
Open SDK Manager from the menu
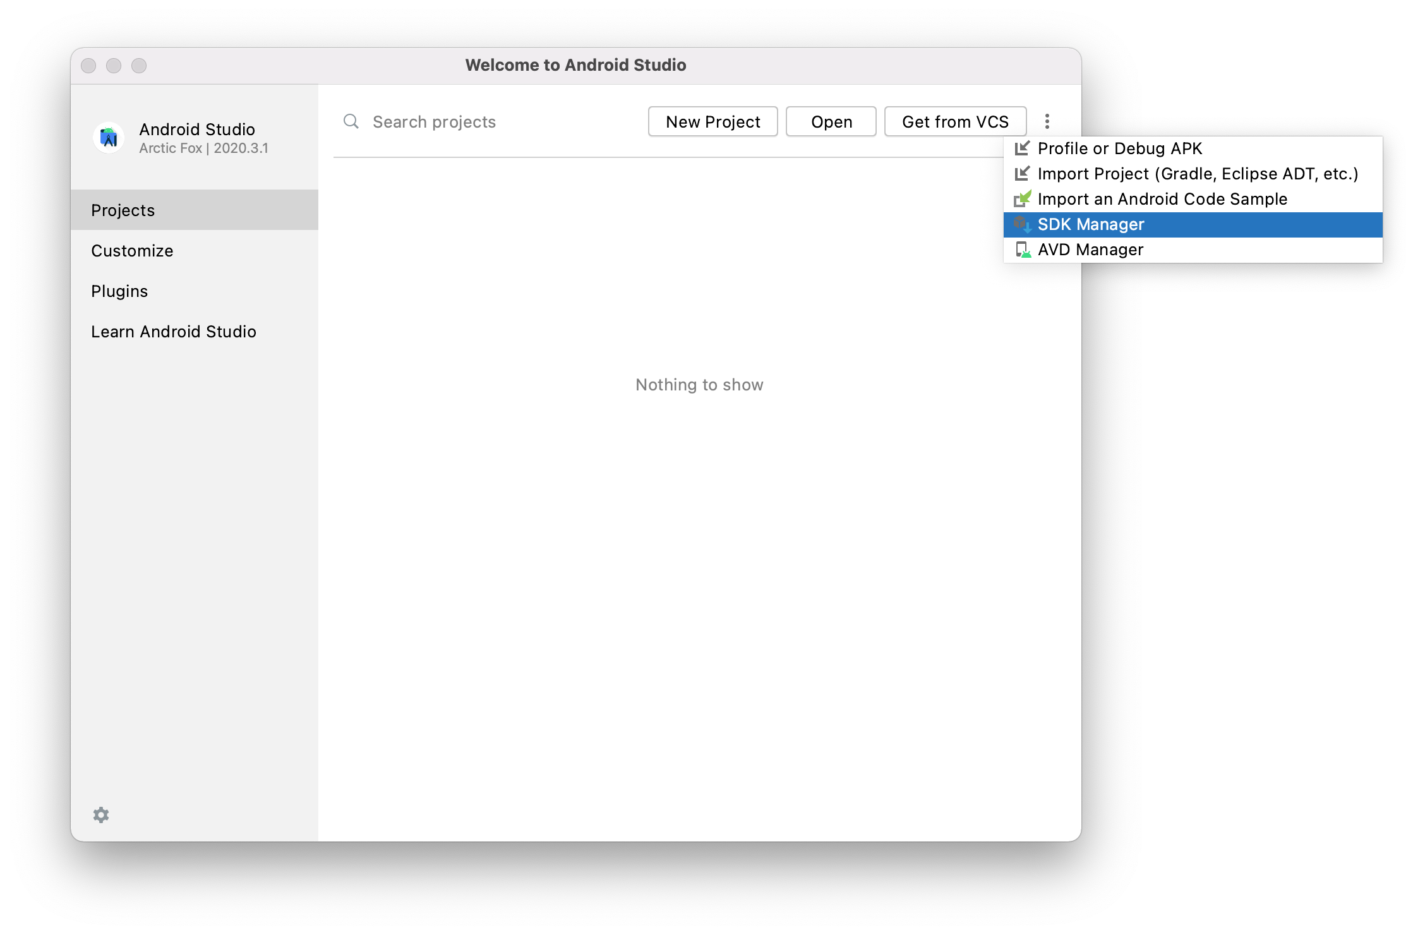click(1193, 224)
